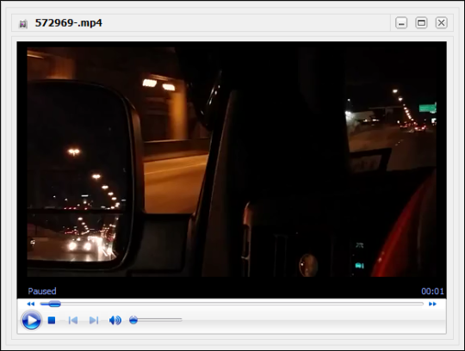Click the middle of the seek track

232,304
